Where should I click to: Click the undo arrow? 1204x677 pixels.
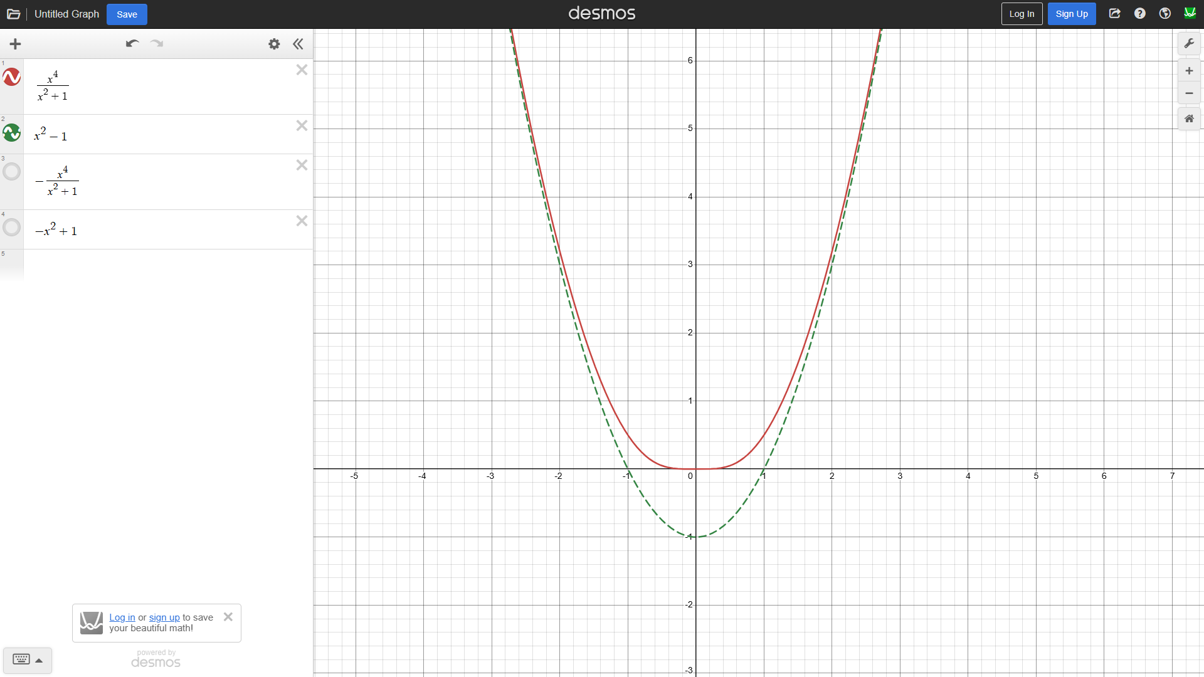pyautogui.click(x=132, y=44)
